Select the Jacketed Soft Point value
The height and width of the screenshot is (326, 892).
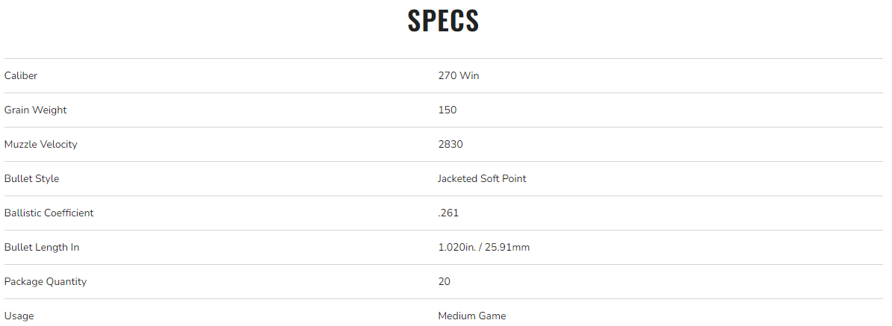(x=482, y=178)
